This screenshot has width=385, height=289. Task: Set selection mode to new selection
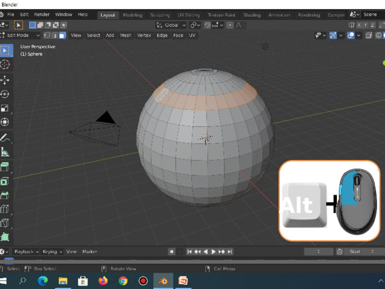pyautogui.click(x=32, y=25)
